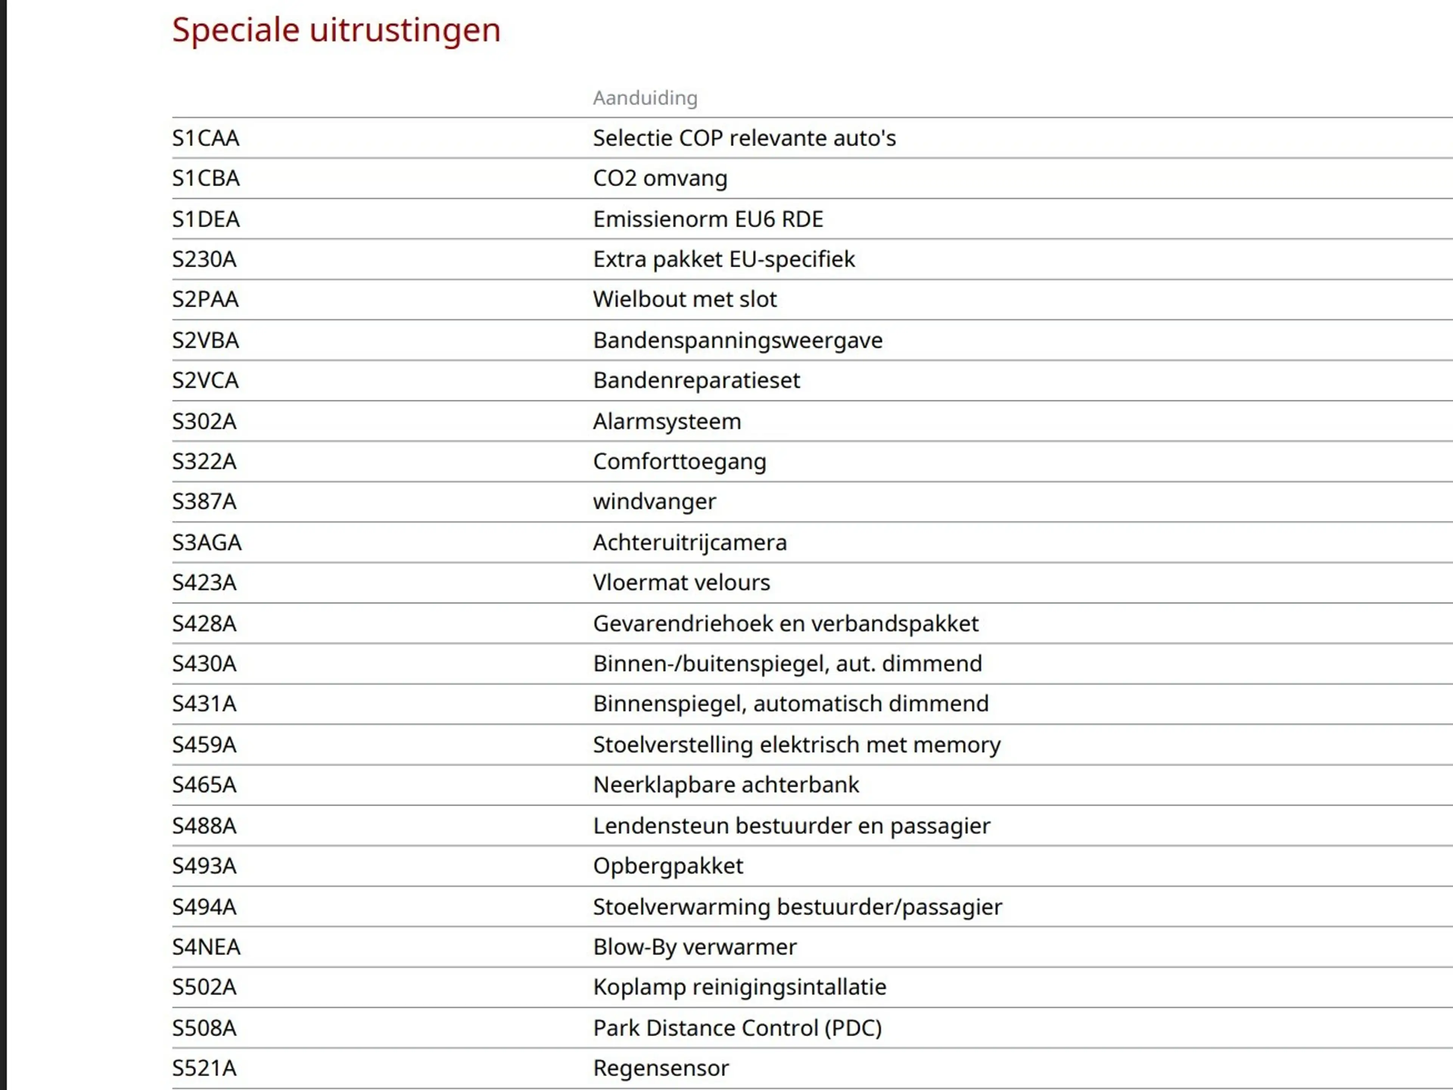Image resolution: width=1453 pixels, height=1090 pixels.
Task: Click Park Distance Control (PDC) text
Action: pyautogui.click(x=737, y=1028)
